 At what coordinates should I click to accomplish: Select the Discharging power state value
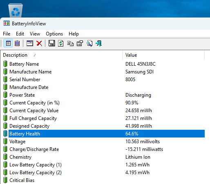point(138,95)
